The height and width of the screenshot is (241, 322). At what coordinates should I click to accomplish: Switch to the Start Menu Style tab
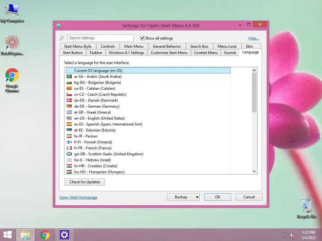click(78, 46)
